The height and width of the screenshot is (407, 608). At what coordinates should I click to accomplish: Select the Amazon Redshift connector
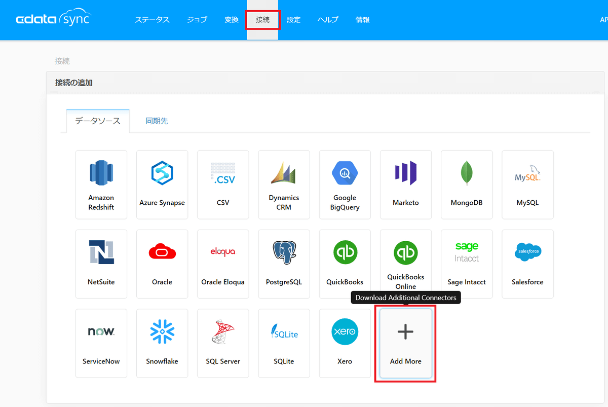[101, 184]
